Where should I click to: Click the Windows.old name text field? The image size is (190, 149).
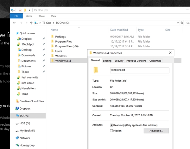(x=139, y=70)
